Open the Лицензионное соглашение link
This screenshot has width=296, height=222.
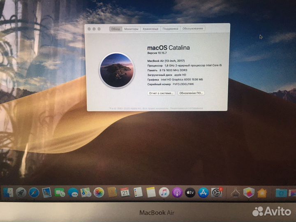(186, 109)
